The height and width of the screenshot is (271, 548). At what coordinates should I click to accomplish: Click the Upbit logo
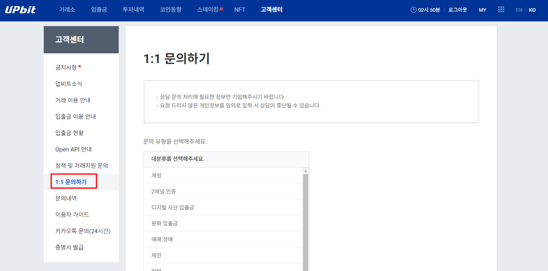point(20,10)
